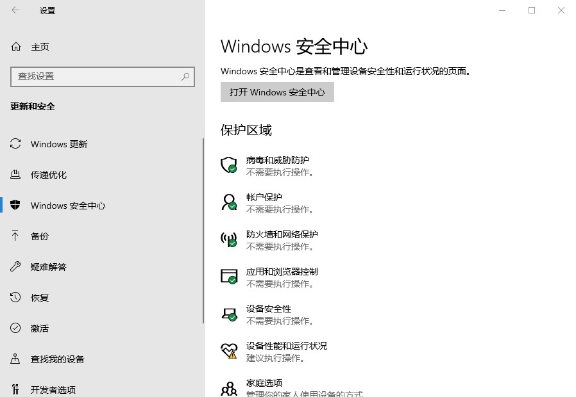This screenshot has height=397, width=576.
Task: Click the search magnifier icon
Action: click(185, 77)
